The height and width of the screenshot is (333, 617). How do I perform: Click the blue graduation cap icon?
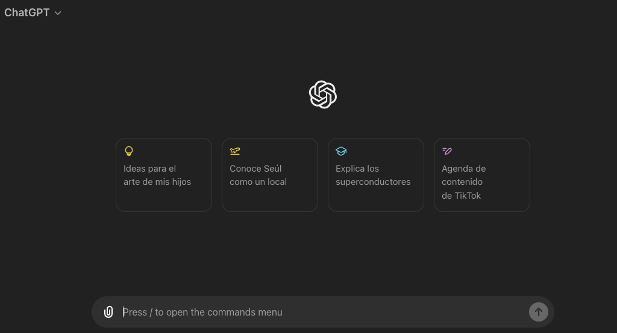(x=341, y=151)
